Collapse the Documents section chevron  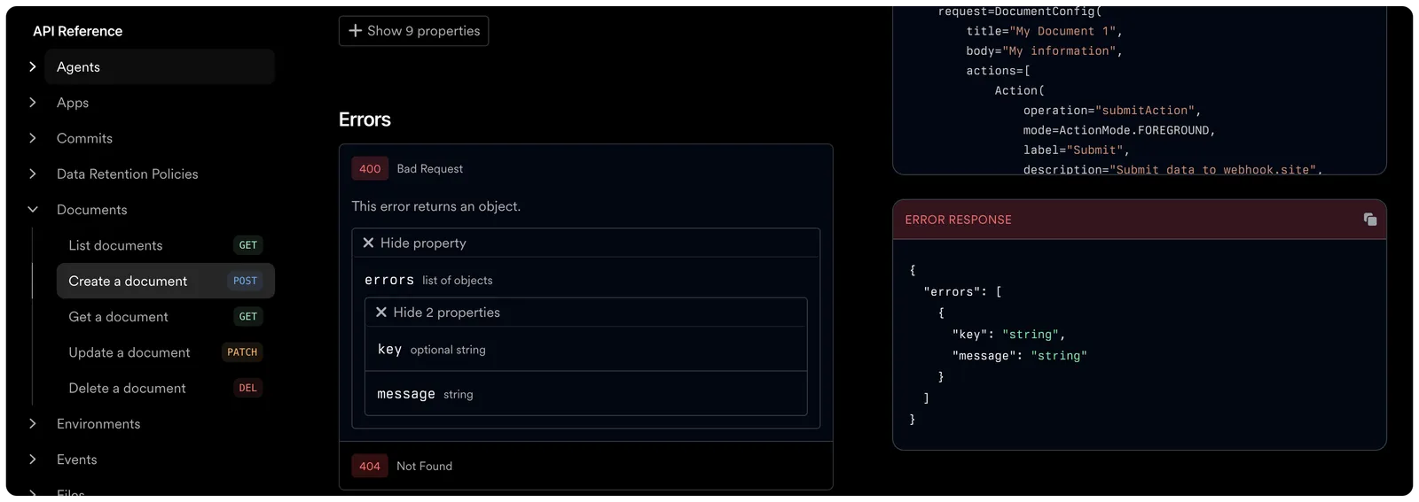point(33,210)
